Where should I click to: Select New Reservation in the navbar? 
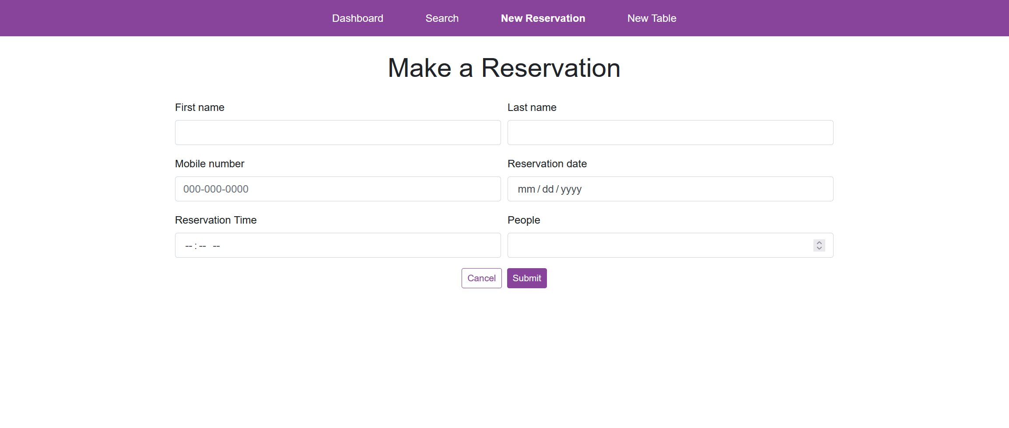pyautogui.click(x=543, y=18)
